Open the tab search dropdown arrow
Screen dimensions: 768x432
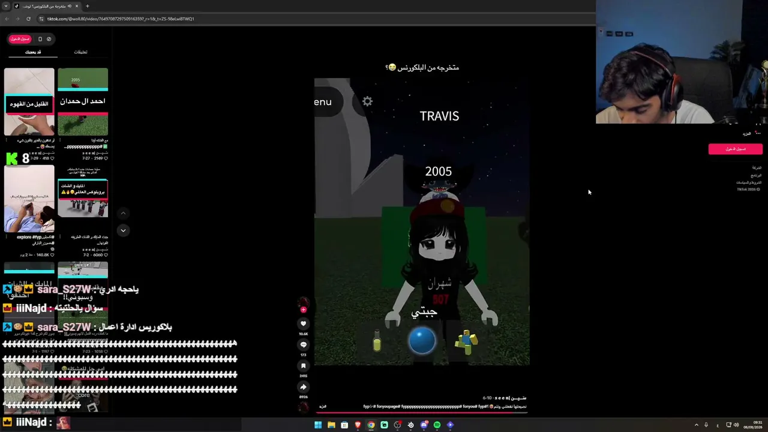pos(5,6)
